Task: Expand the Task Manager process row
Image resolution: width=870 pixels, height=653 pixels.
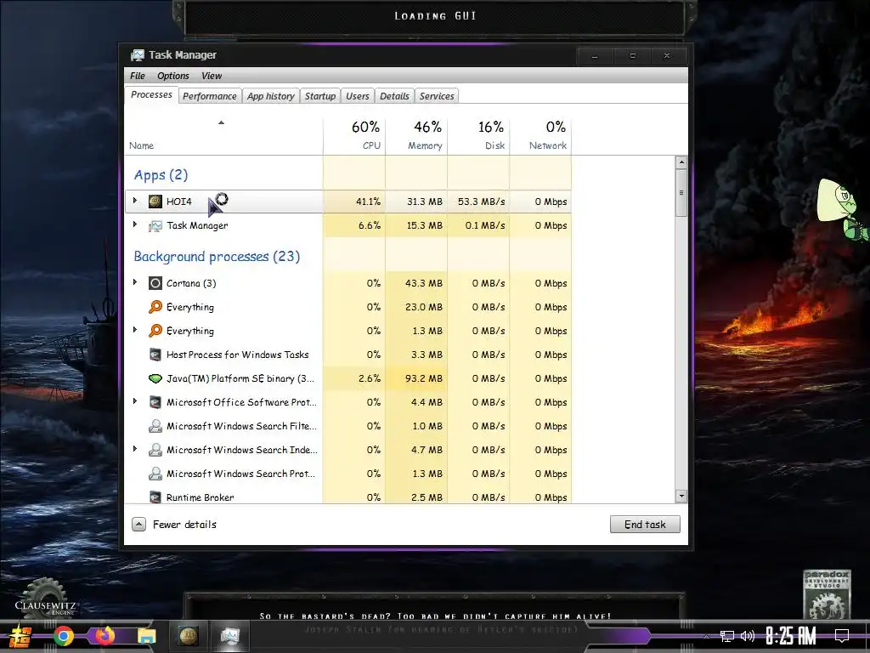Action: [135, 224]
